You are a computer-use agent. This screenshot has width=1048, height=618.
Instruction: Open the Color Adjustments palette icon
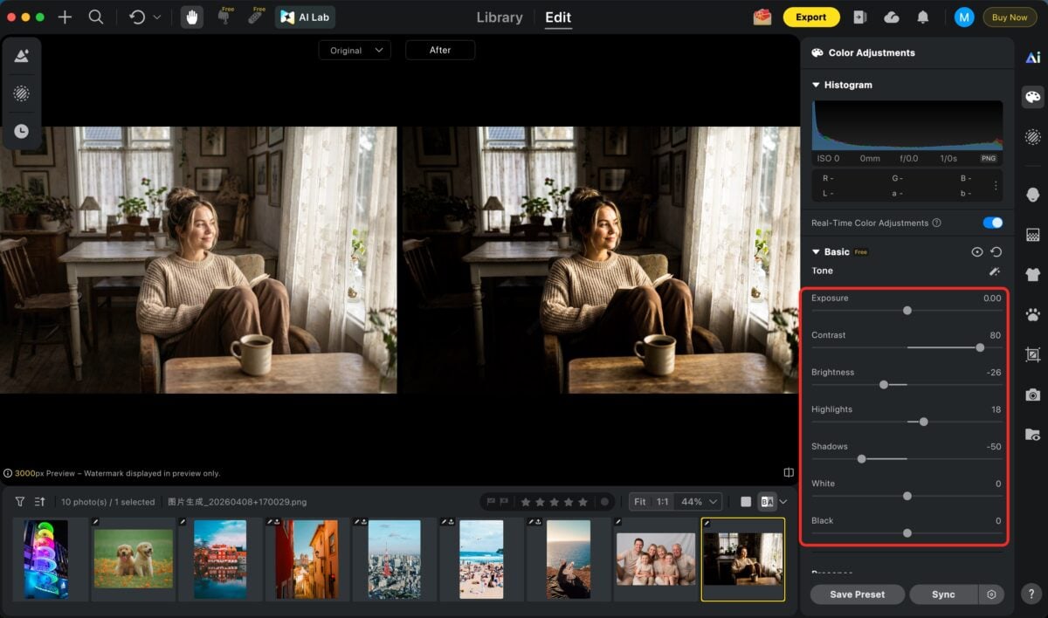(x=1032, y=97)
